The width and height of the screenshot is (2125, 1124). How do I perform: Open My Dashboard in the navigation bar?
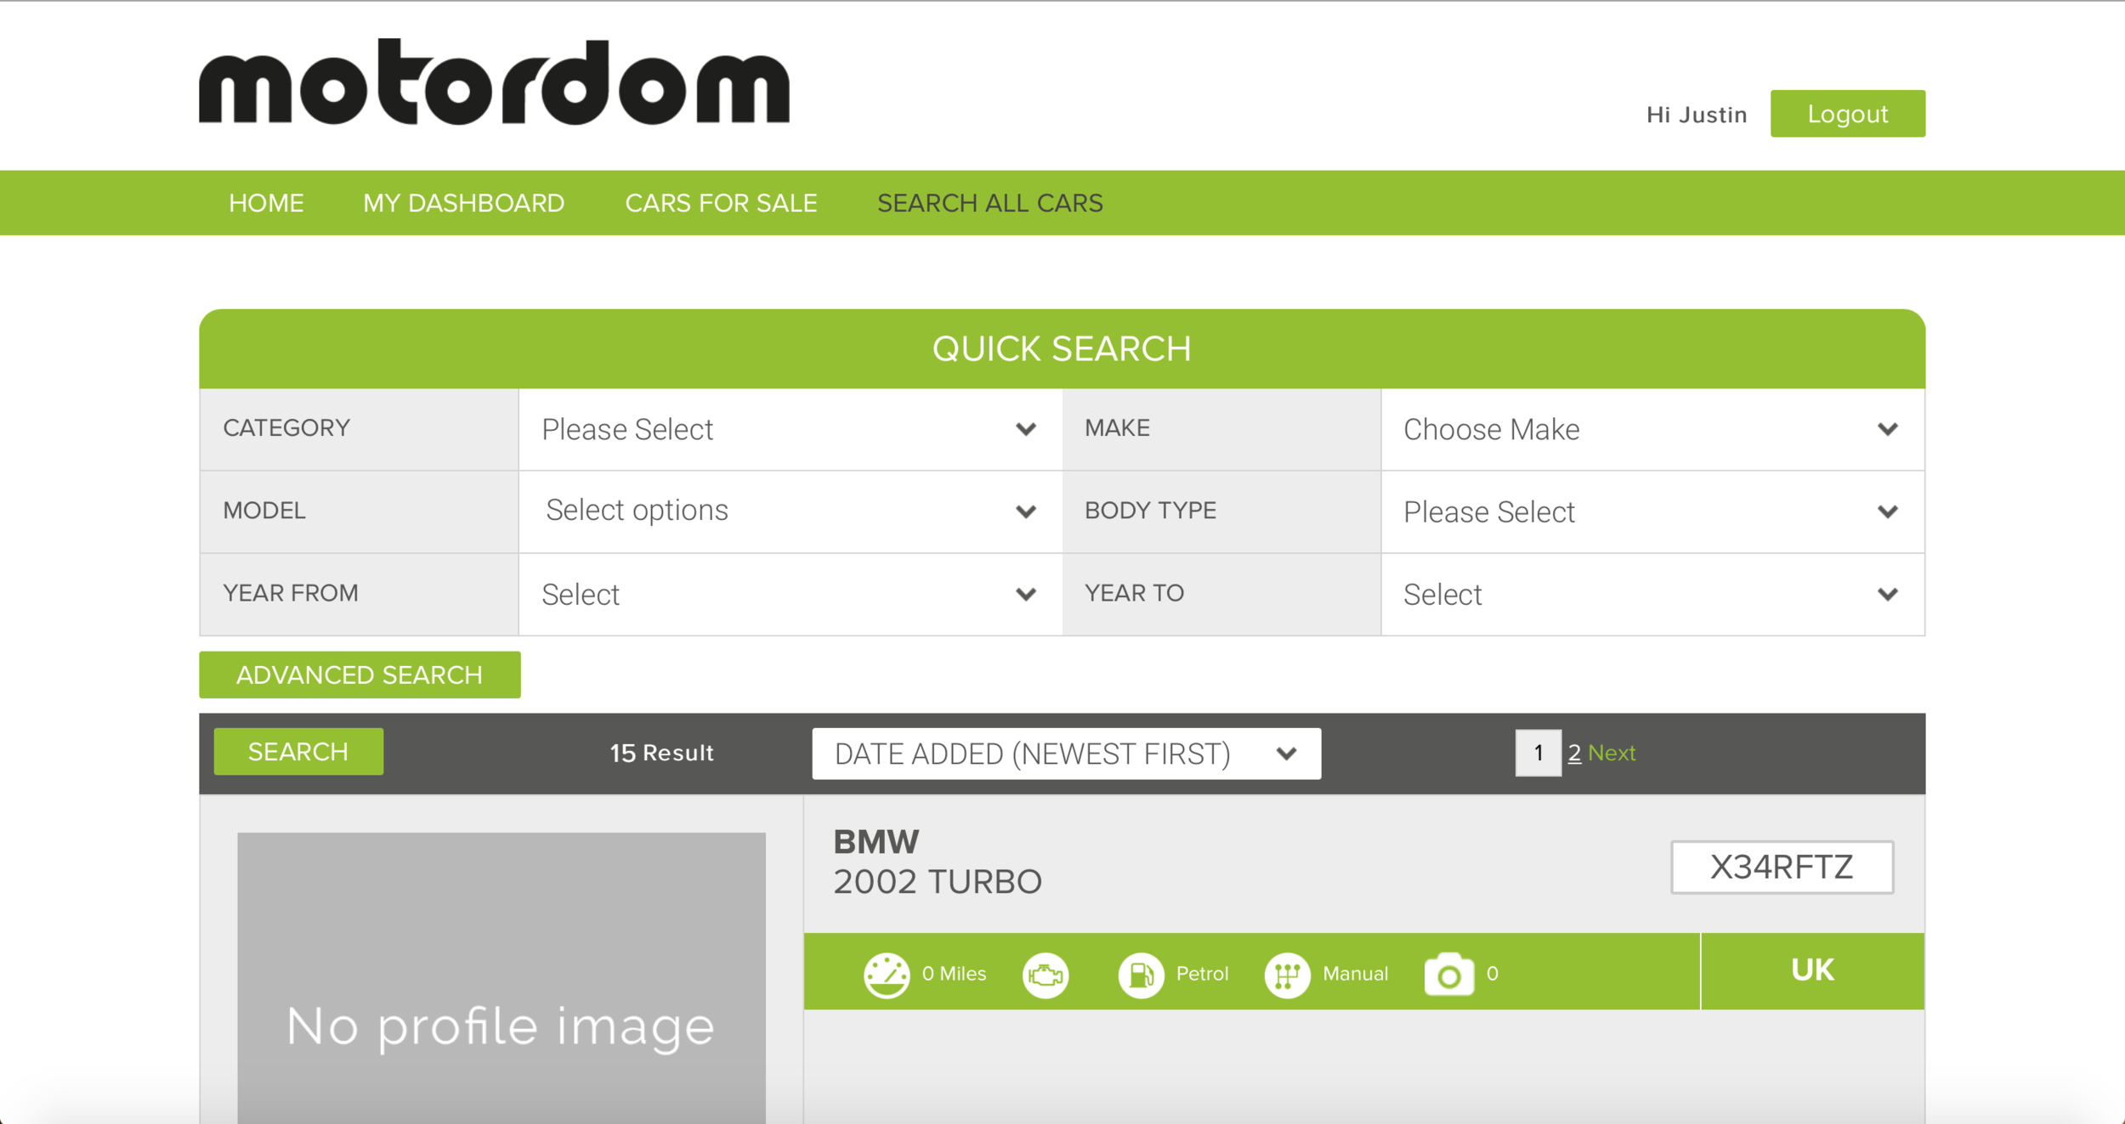[x=464, y=203]
